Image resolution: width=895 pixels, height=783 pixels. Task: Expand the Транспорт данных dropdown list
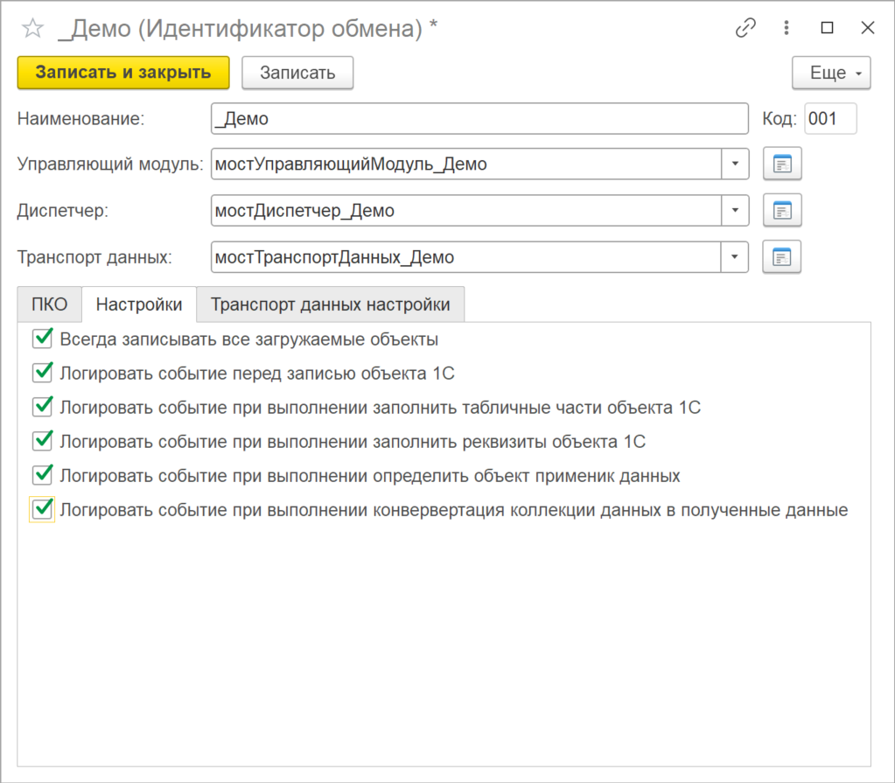735,257
